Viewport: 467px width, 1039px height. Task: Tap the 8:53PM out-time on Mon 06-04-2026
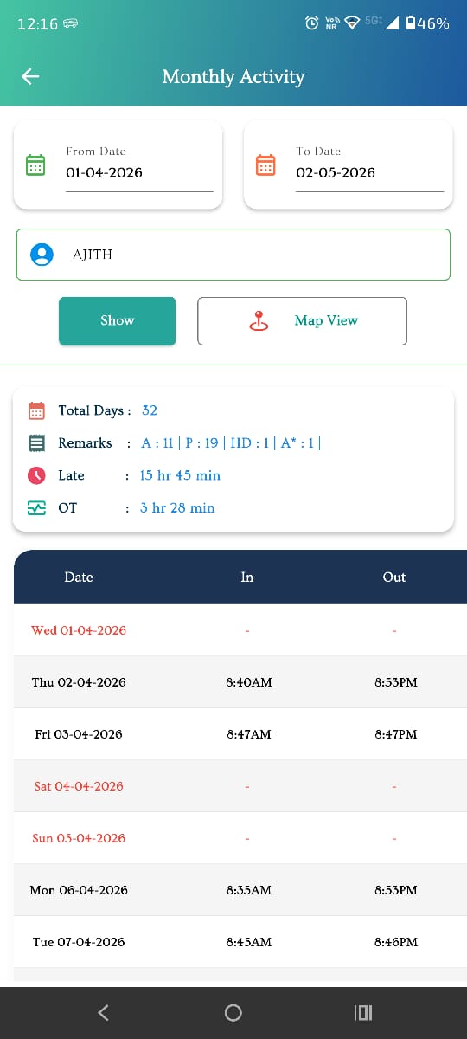click(396, 890)
